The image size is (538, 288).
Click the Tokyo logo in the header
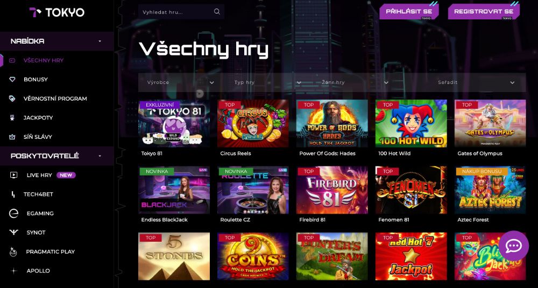(x=56, y=13)
